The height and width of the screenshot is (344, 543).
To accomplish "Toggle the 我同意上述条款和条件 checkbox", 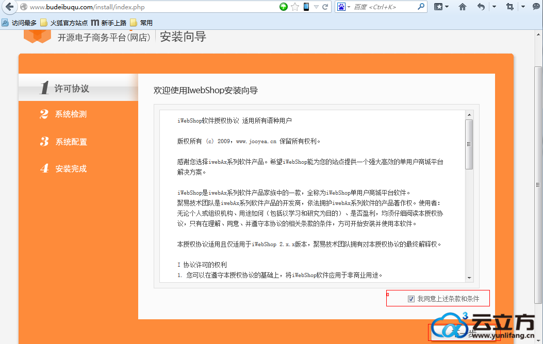I will 411,299.
